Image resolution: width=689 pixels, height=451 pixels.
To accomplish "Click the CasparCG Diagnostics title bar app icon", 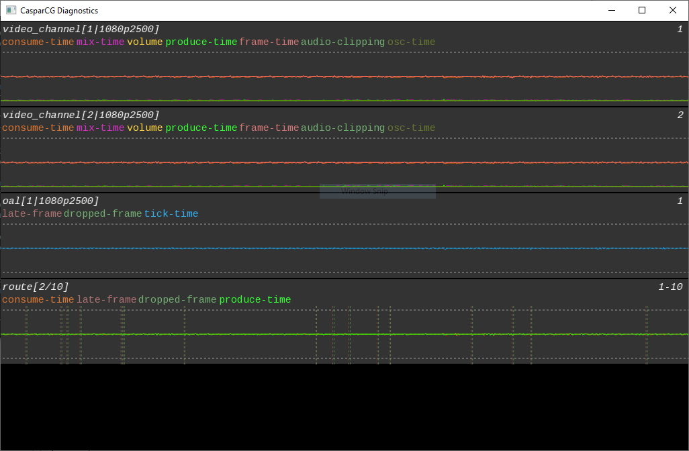I will click(x=11, y=10).
